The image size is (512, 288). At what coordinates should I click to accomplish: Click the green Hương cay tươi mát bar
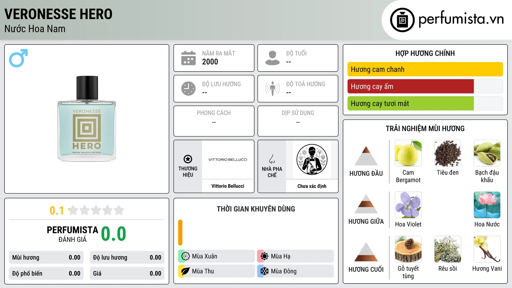tap(410, 103)
